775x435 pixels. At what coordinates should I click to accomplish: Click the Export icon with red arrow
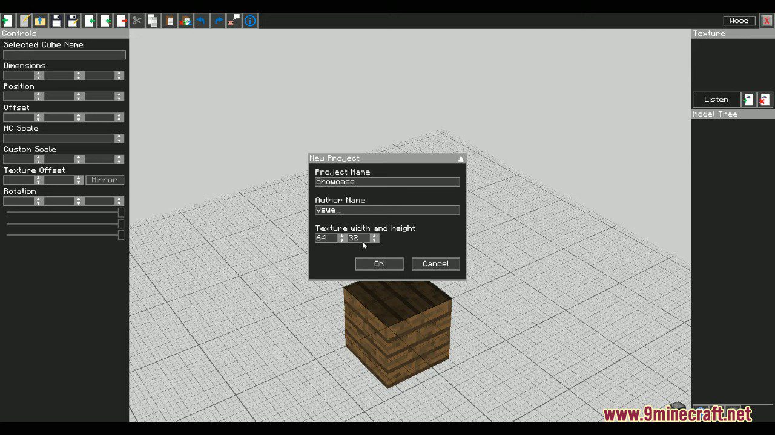pos(121,21)
